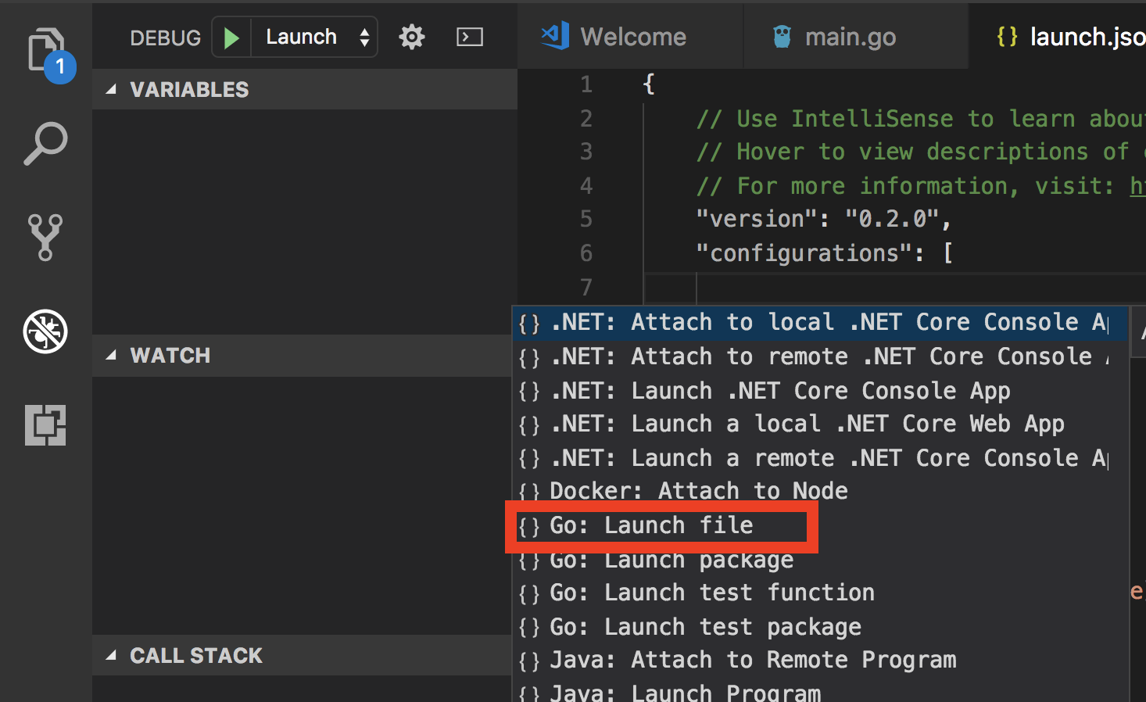Click the For more information comment line
This screenshot has width=1146, height=702.
point(921,186)
